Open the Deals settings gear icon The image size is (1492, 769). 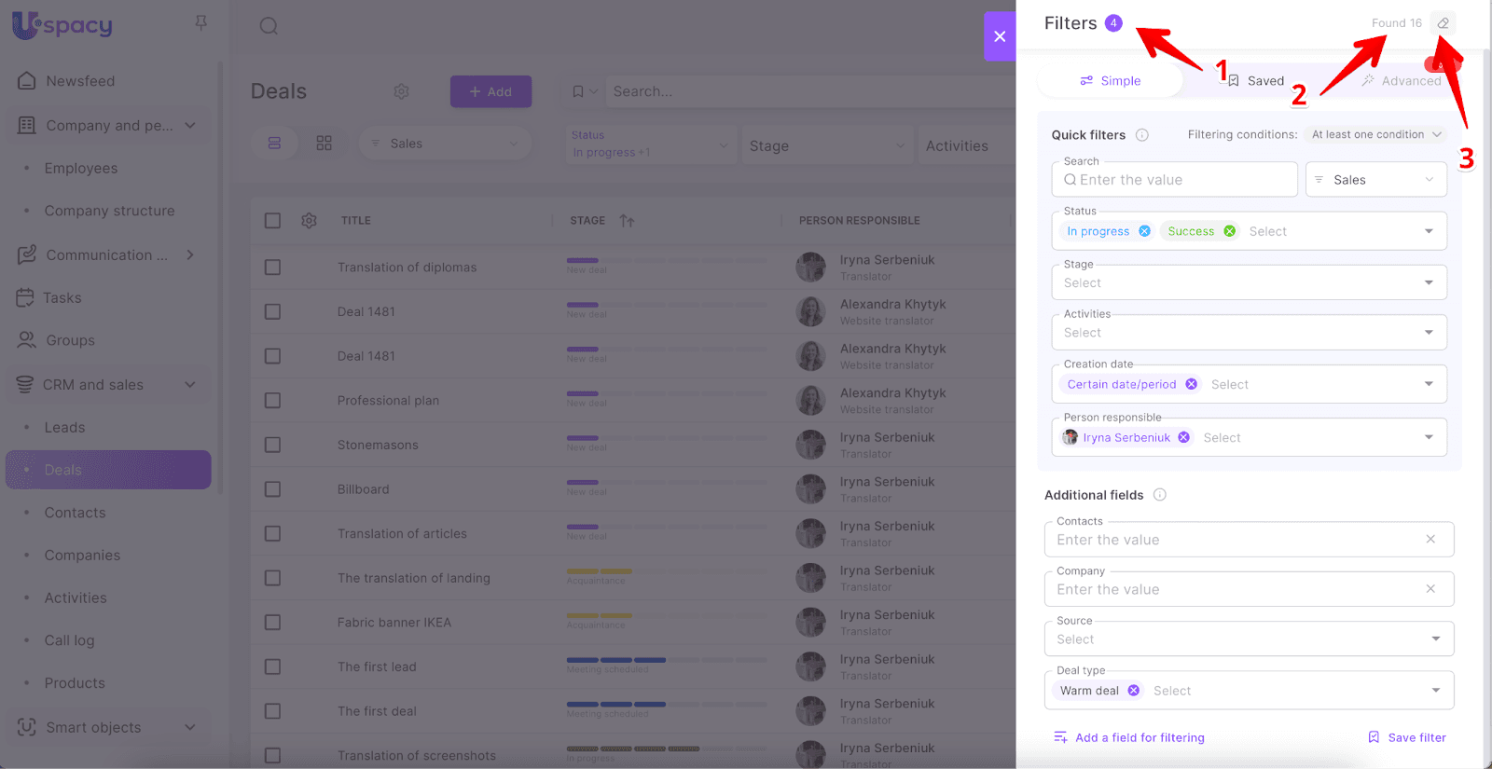(x=401, y=91)
